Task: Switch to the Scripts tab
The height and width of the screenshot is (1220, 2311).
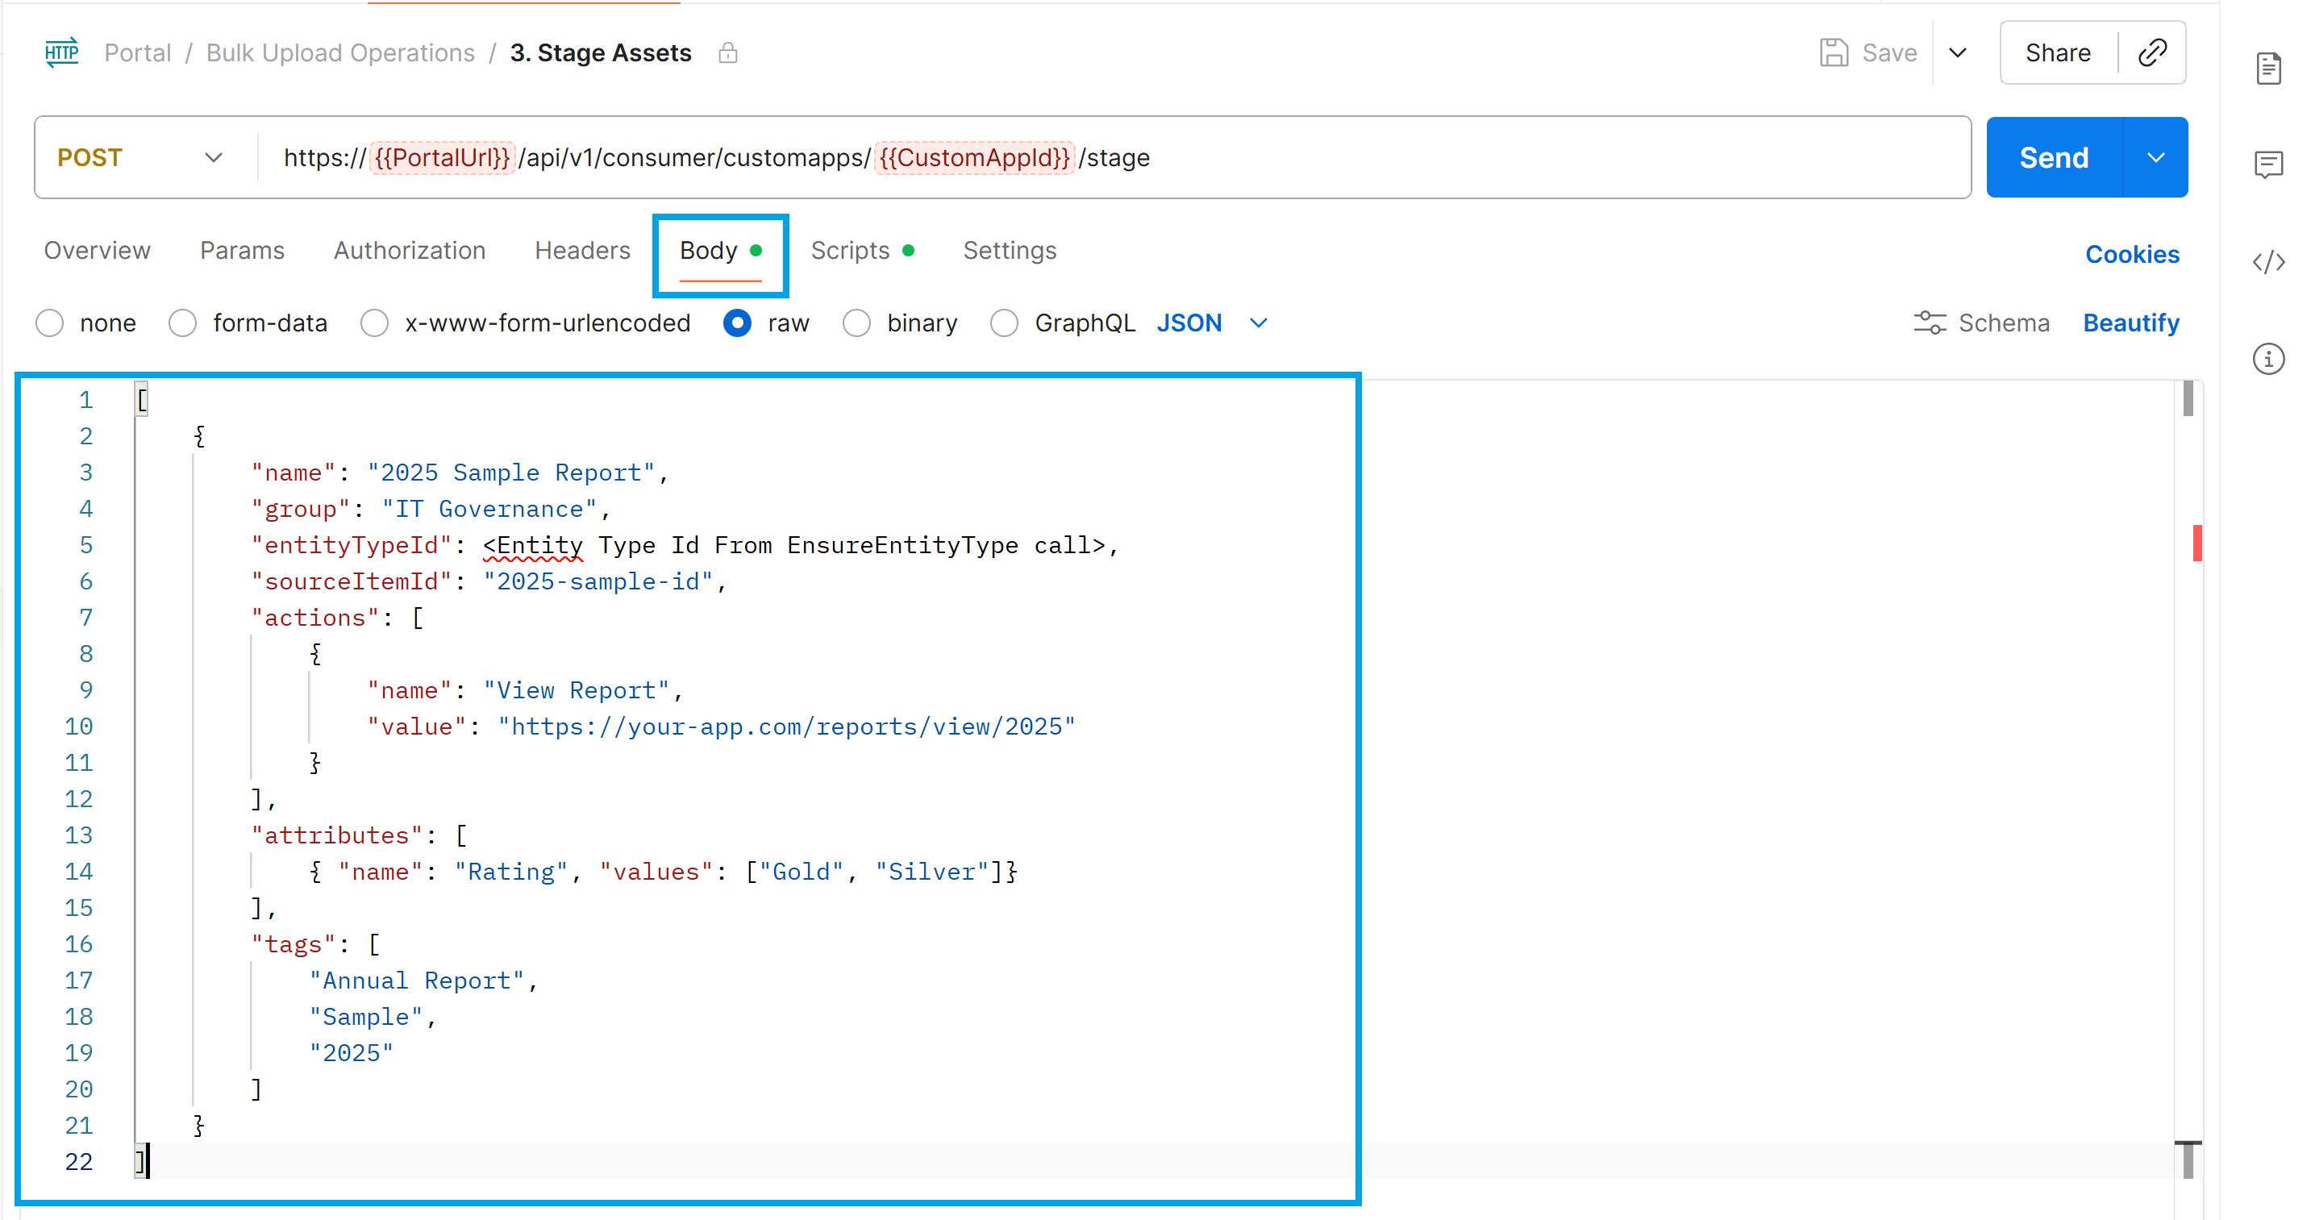Action: [x=850, y=250]
